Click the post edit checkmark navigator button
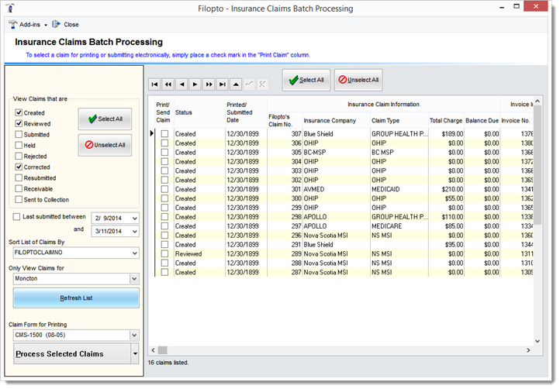 (249, 84)
